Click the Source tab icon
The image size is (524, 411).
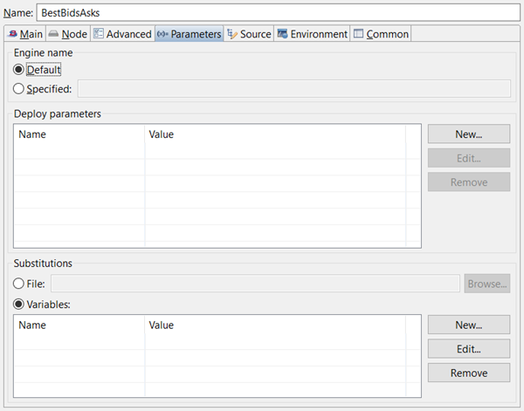pos(232,34)
